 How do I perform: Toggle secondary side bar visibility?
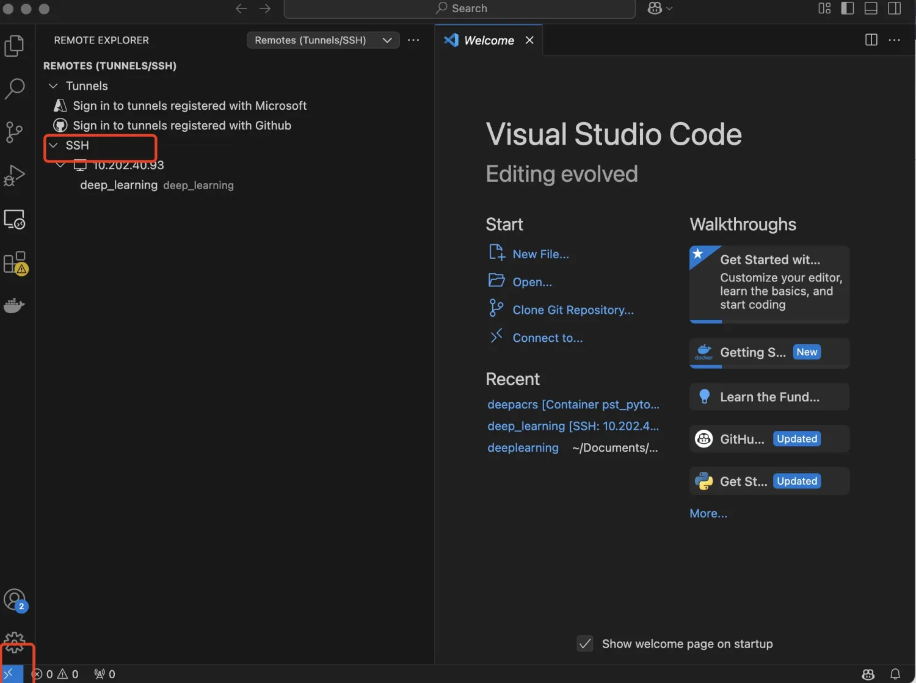895,9
